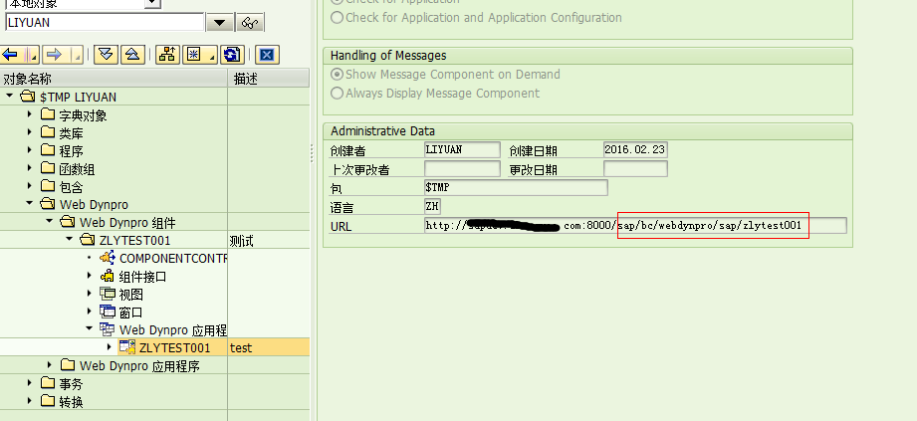Screen dimensions: 917x421
Task: Click the 描述 column header
Action: click(x=269, y=79)
